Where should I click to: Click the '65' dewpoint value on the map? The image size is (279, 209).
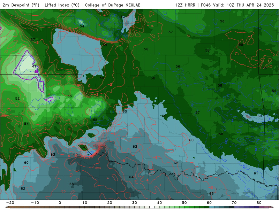[71, 184]
